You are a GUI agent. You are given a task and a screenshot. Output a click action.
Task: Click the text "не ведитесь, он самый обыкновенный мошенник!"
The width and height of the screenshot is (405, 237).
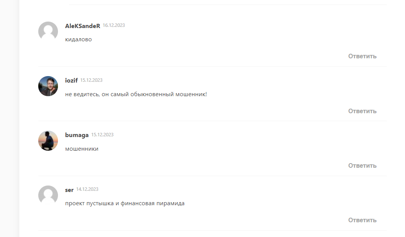tap(136, 95)
